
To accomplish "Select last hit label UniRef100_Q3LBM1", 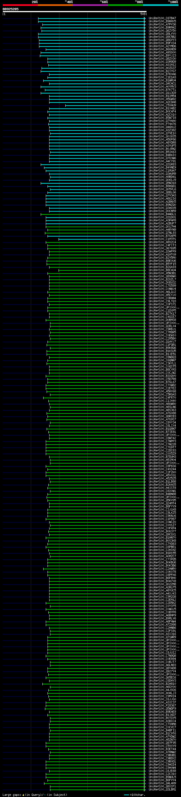I will click(162, 789).
